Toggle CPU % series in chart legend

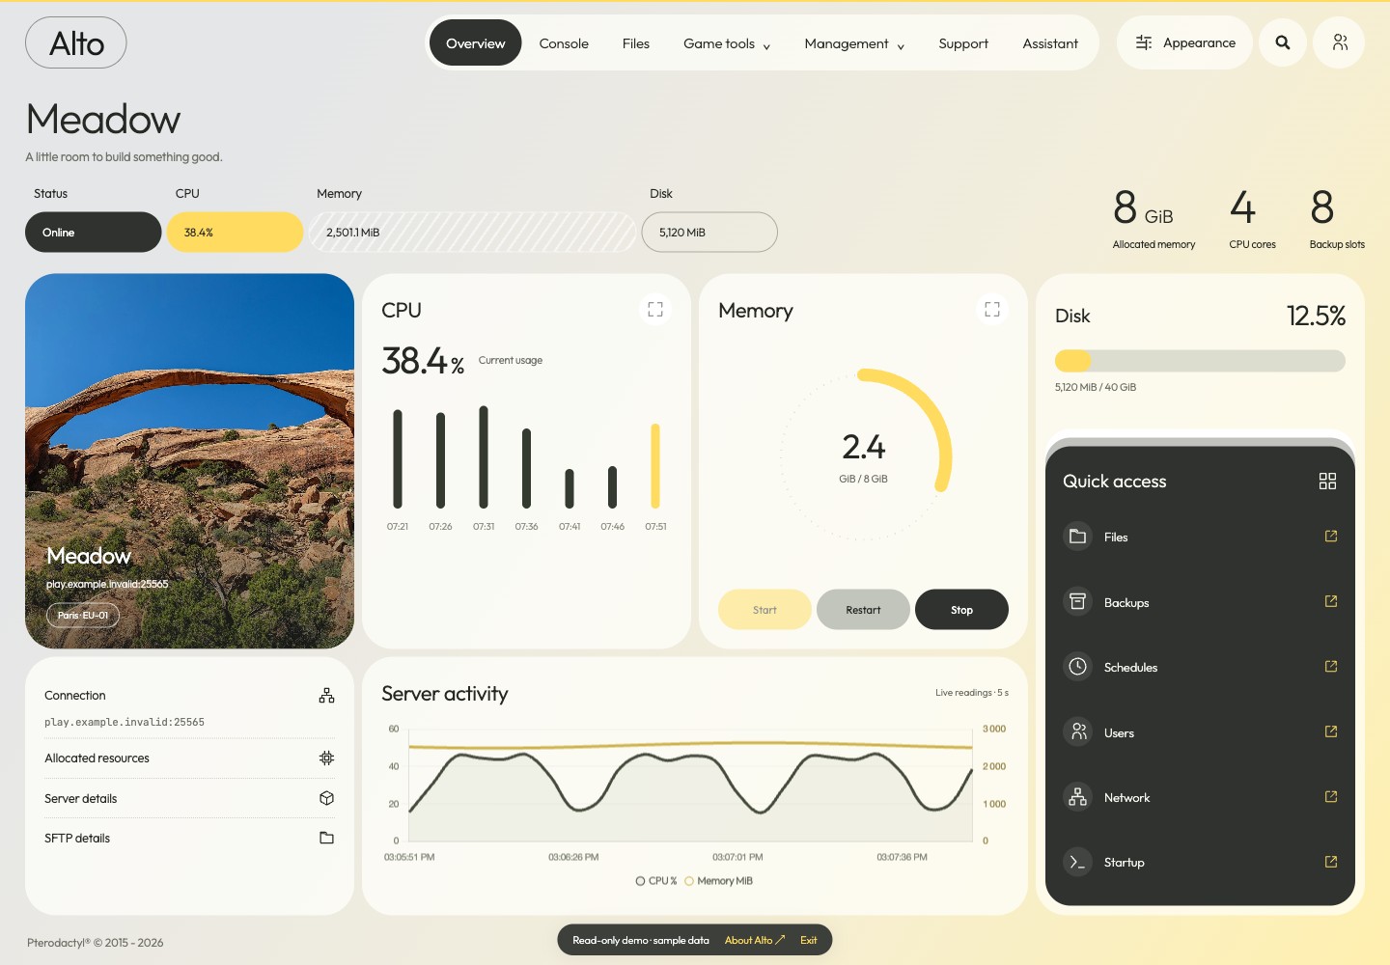pos(656,881)
